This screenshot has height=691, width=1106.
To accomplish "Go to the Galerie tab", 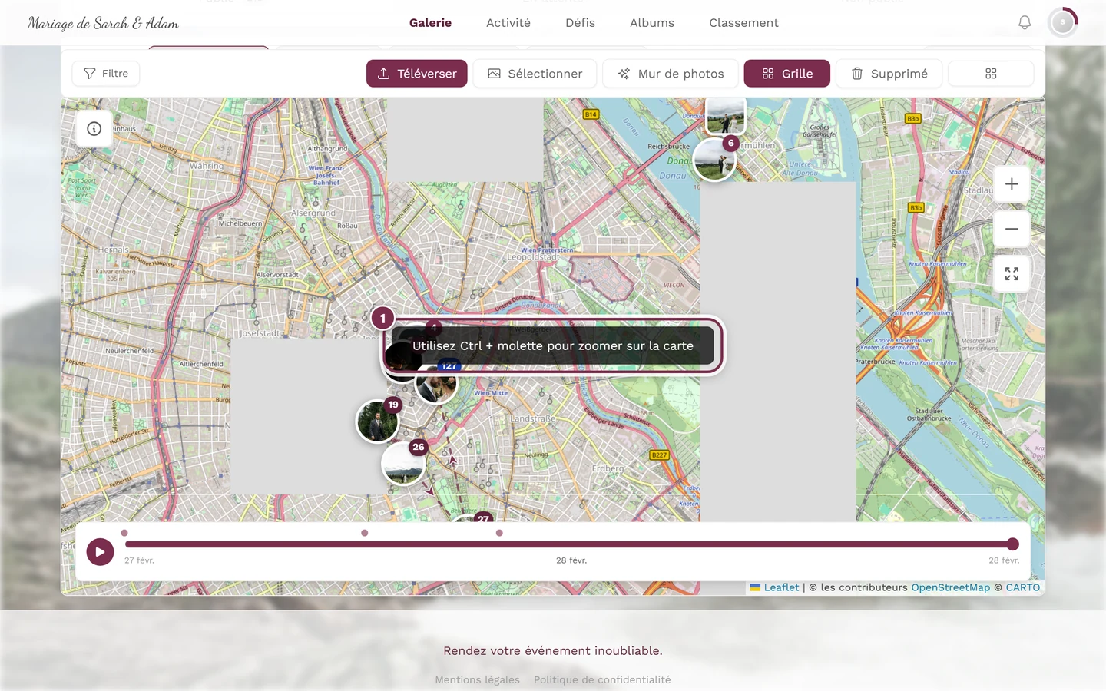I will [x=430, y=23].
